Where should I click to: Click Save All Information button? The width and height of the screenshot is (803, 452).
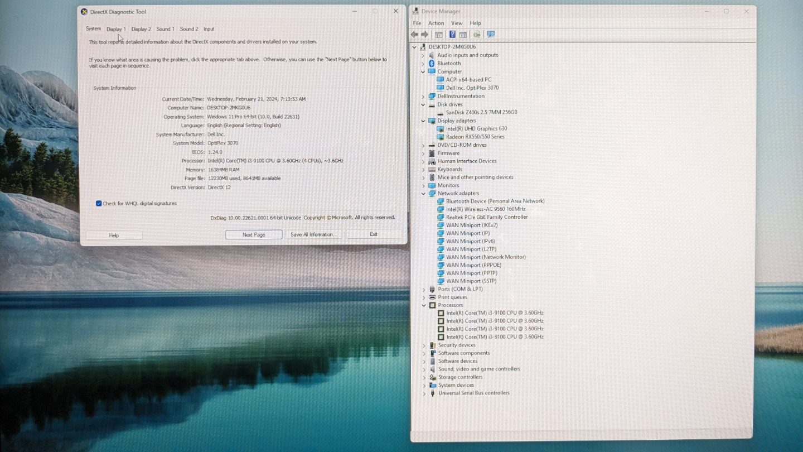pos(314,234)
